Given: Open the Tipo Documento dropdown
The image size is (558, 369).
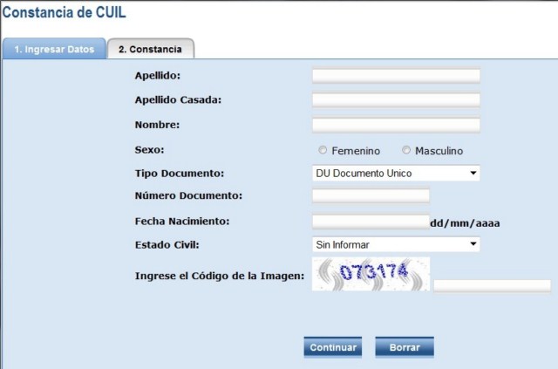Looking at the screenshot, I should coord(396,173).
